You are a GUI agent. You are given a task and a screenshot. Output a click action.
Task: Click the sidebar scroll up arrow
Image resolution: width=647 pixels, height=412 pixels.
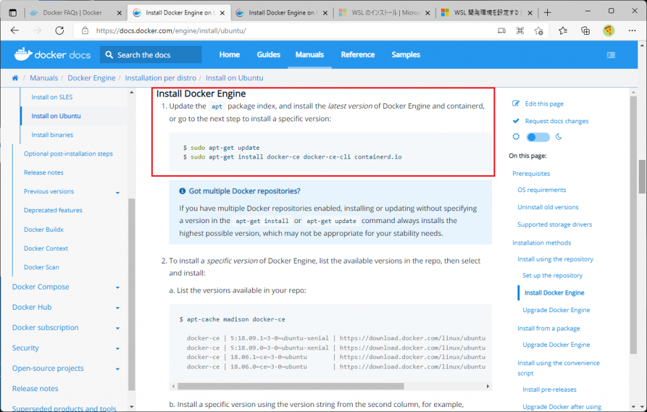pyautogui.click(x=131, y=92)
